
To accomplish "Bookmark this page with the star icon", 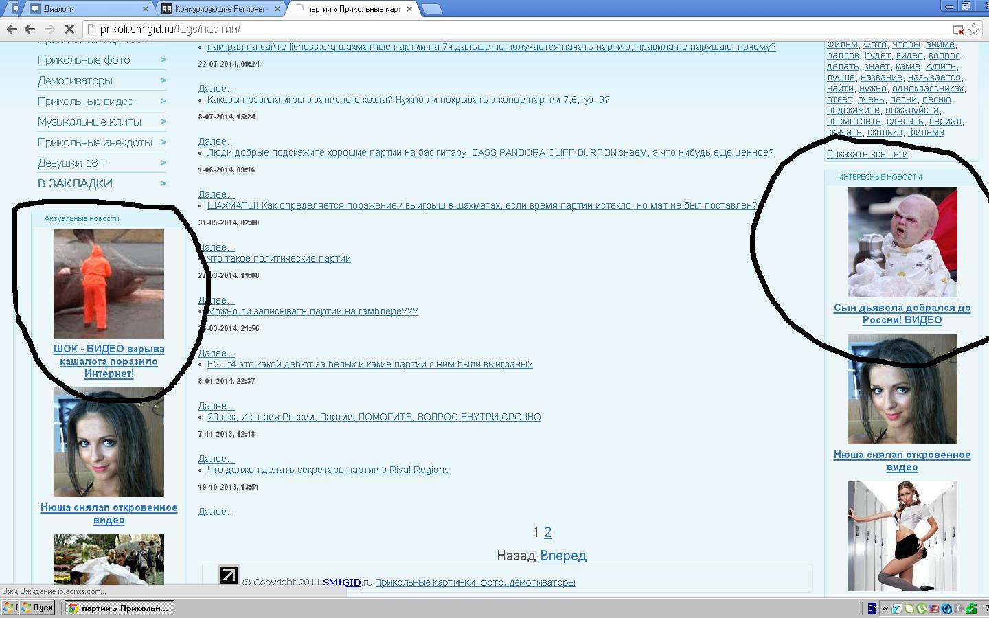I will (974, 30).
